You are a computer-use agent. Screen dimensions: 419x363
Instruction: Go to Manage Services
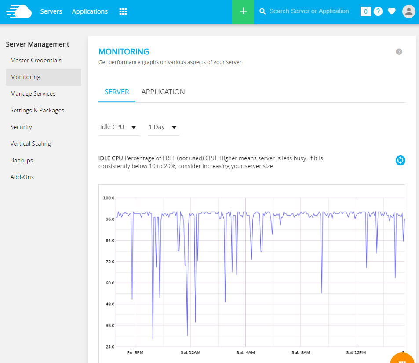[33, 93]
